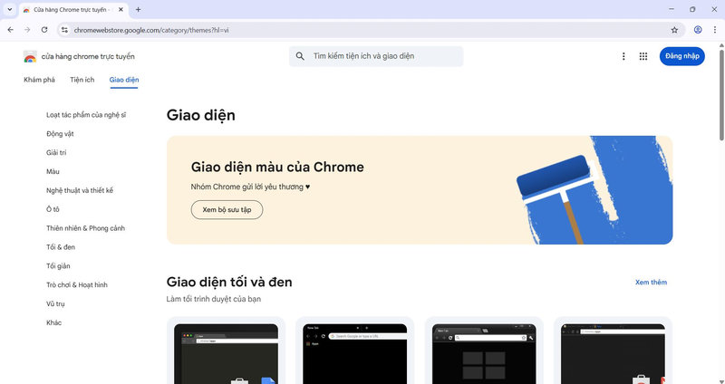This screenshot has width=725, height=384.
Task: Click the Chrome Web Store rainbow logo
Action: tap(30, 57)
